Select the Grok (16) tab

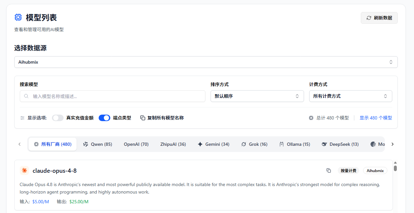254,144
